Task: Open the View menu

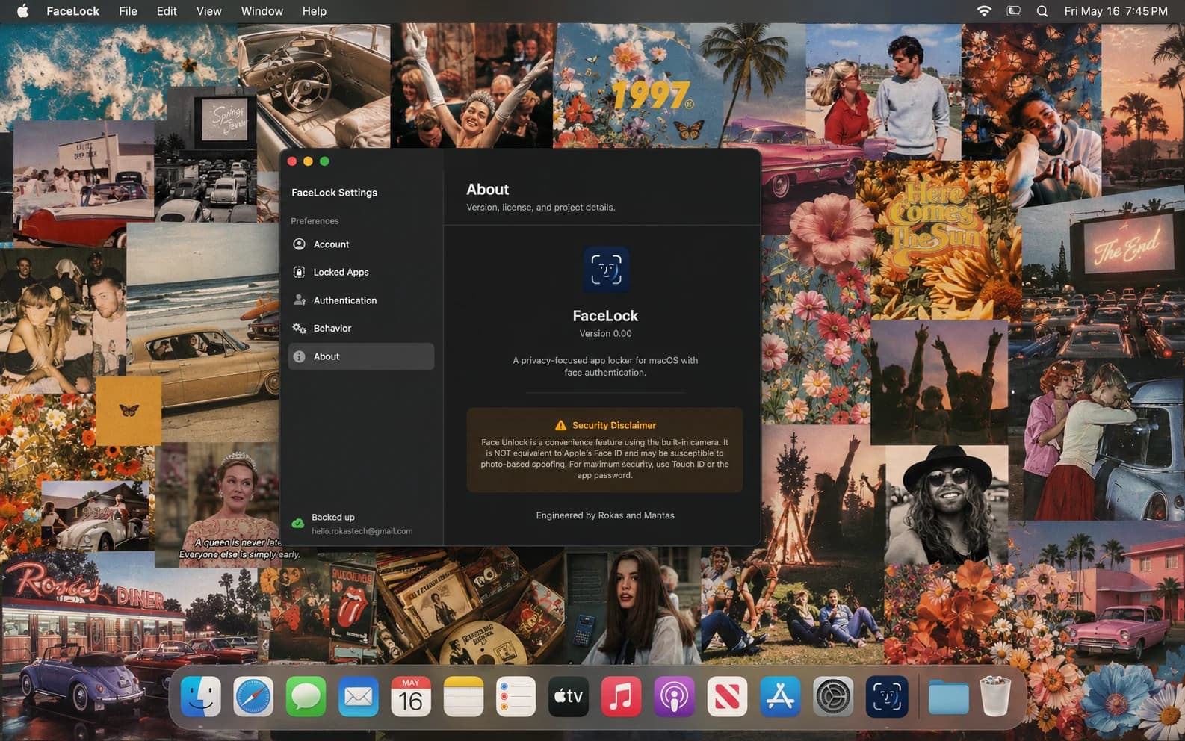Action: (x=208, y=11)
